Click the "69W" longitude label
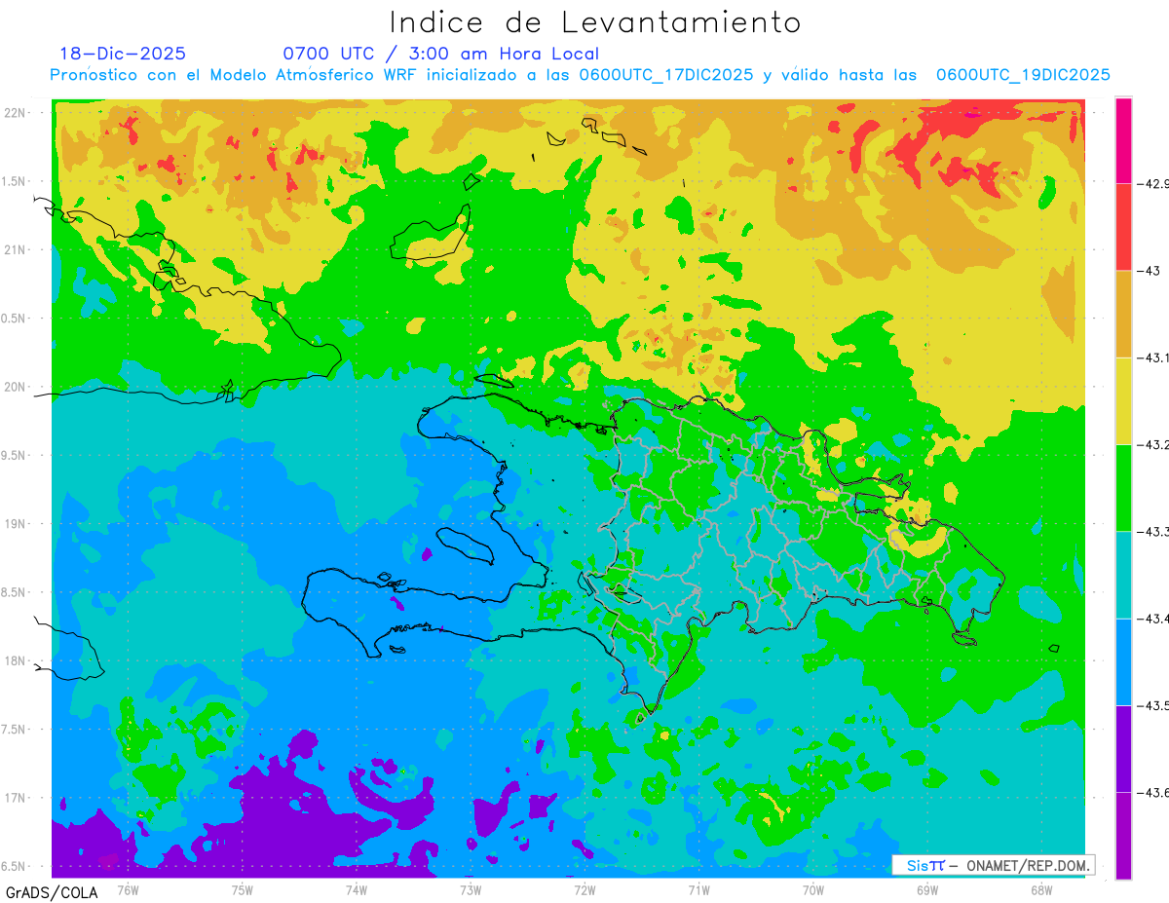Image resolution: width=1169 pixels, height=903 pixels. click(x=927, y=889)
